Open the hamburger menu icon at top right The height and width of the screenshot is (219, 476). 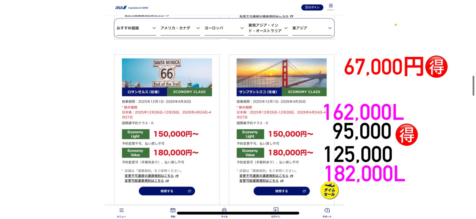pos(331,7)
